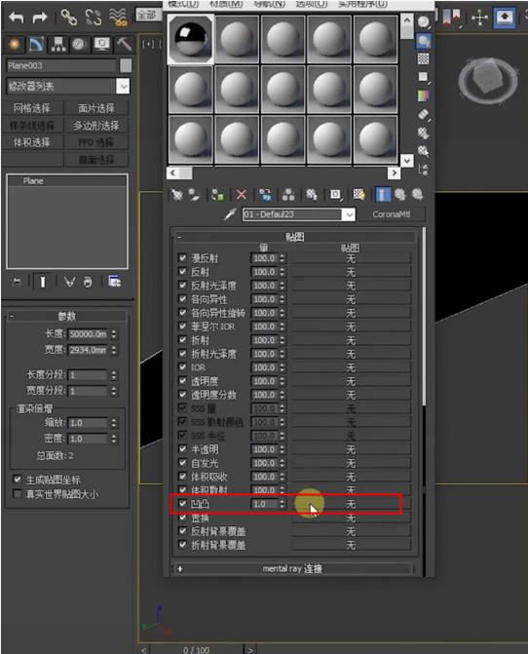Click the Select and Move tool
The width and height of the screenshot is (528, 654).
[x=479, y=18]
